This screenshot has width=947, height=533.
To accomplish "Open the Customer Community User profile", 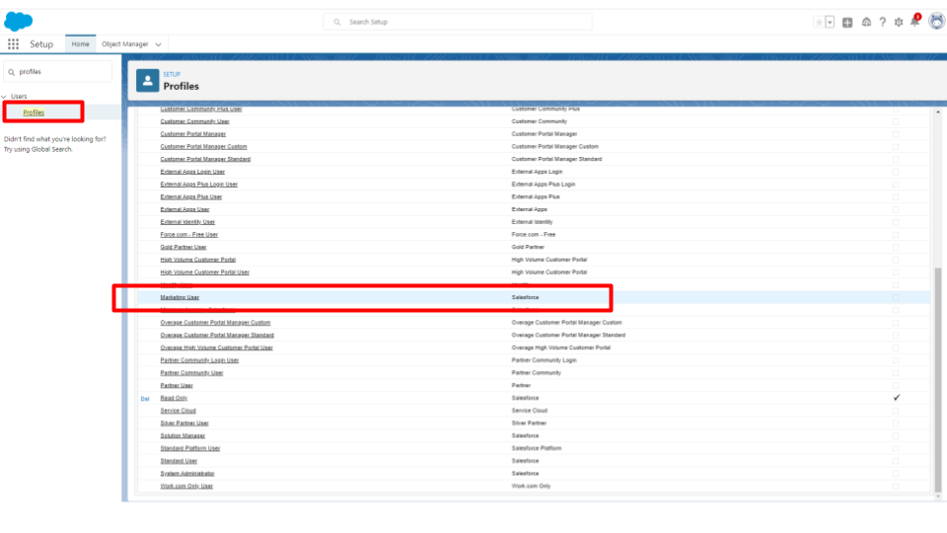I will point(194,121).
